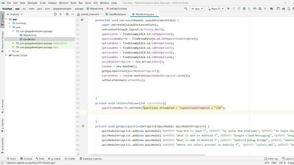Click Apply Changes and Restart Activity icon
Image resolution: width=294 pixels, height=165 pixels.
point(234,9)
